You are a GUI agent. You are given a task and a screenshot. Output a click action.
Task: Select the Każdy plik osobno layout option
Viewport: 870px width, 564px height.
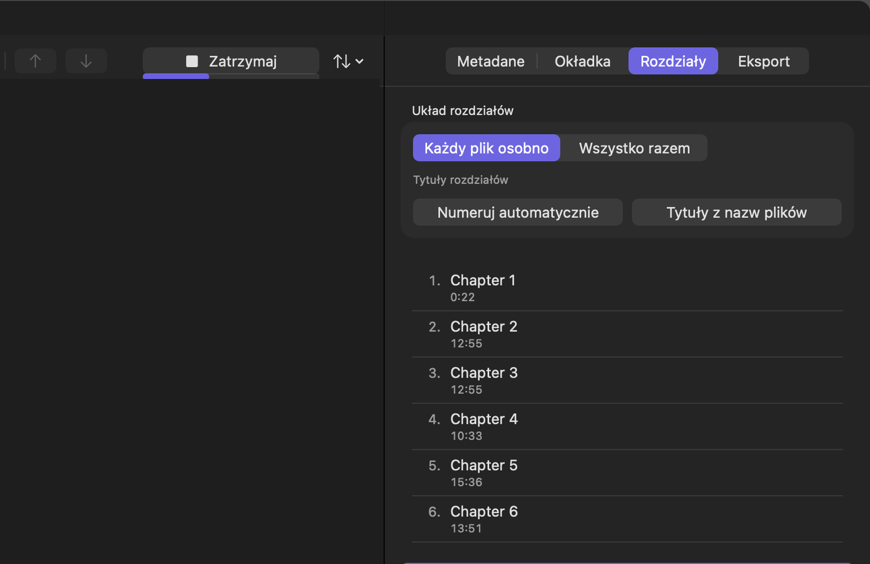point(487,148)
